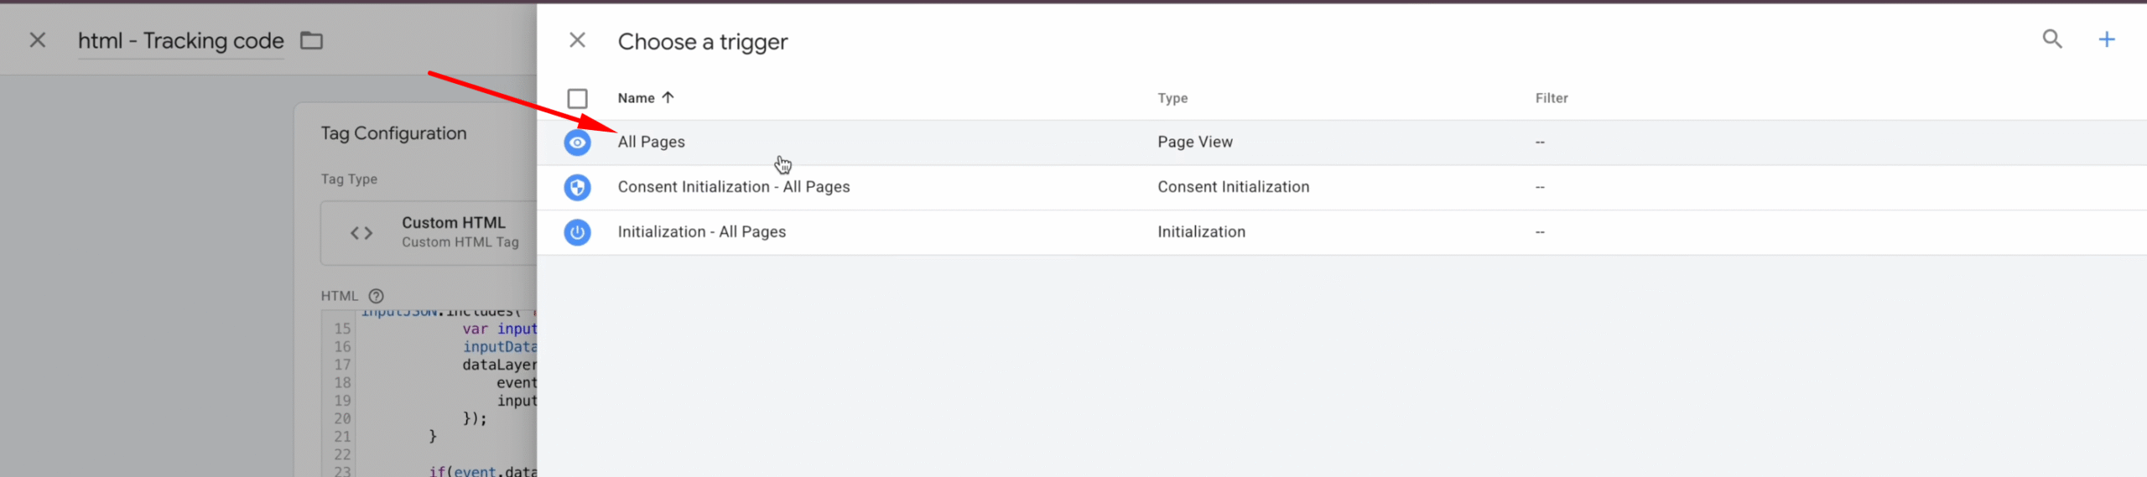Click the tag name html - Tracking code
Screen dimensions: 2147x477
click(x=180, y=40)
